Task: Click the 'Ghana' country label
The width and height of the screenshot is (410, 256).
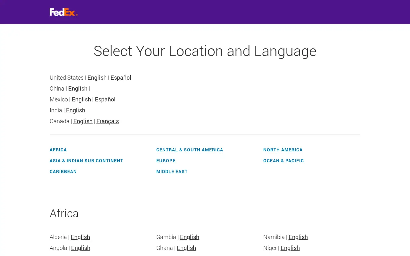Action: [165, 248]
